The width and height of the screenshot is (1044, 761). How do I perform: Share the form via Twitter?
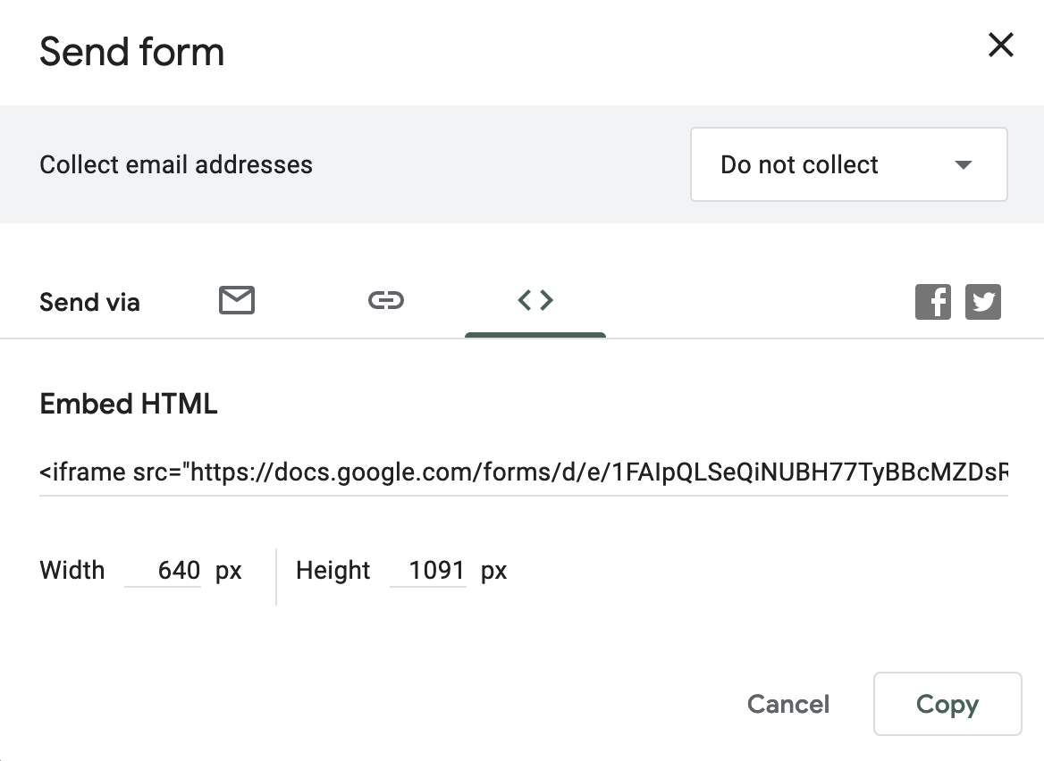point(983,301)
